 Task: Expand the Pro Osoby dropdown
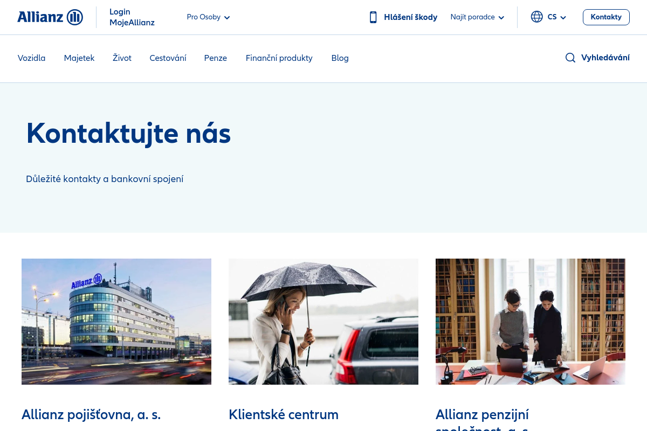click(208, 17)
